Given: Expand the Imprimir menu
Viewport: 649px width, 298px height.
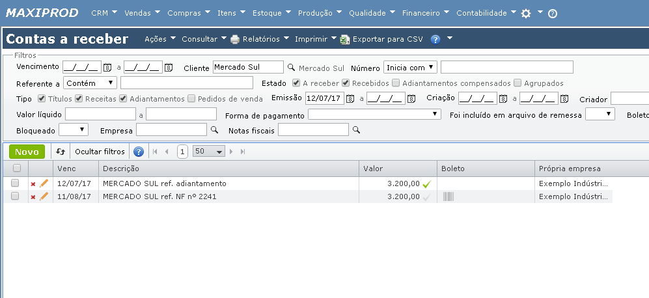Looking at the screenshot, I should 316,39.
